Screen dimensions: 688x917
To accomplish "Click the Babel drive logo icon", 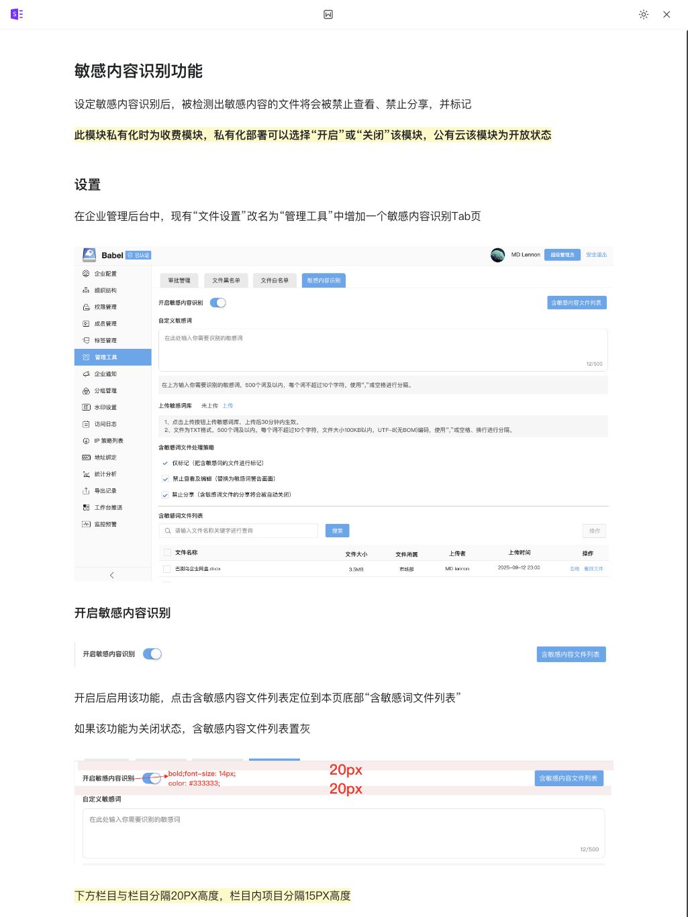I will click(x=89, y=255).
